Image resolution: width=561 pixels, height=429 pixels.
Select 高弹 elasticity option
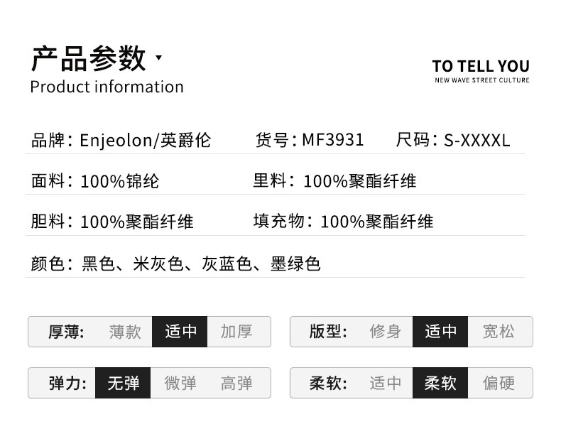point(236,384)
